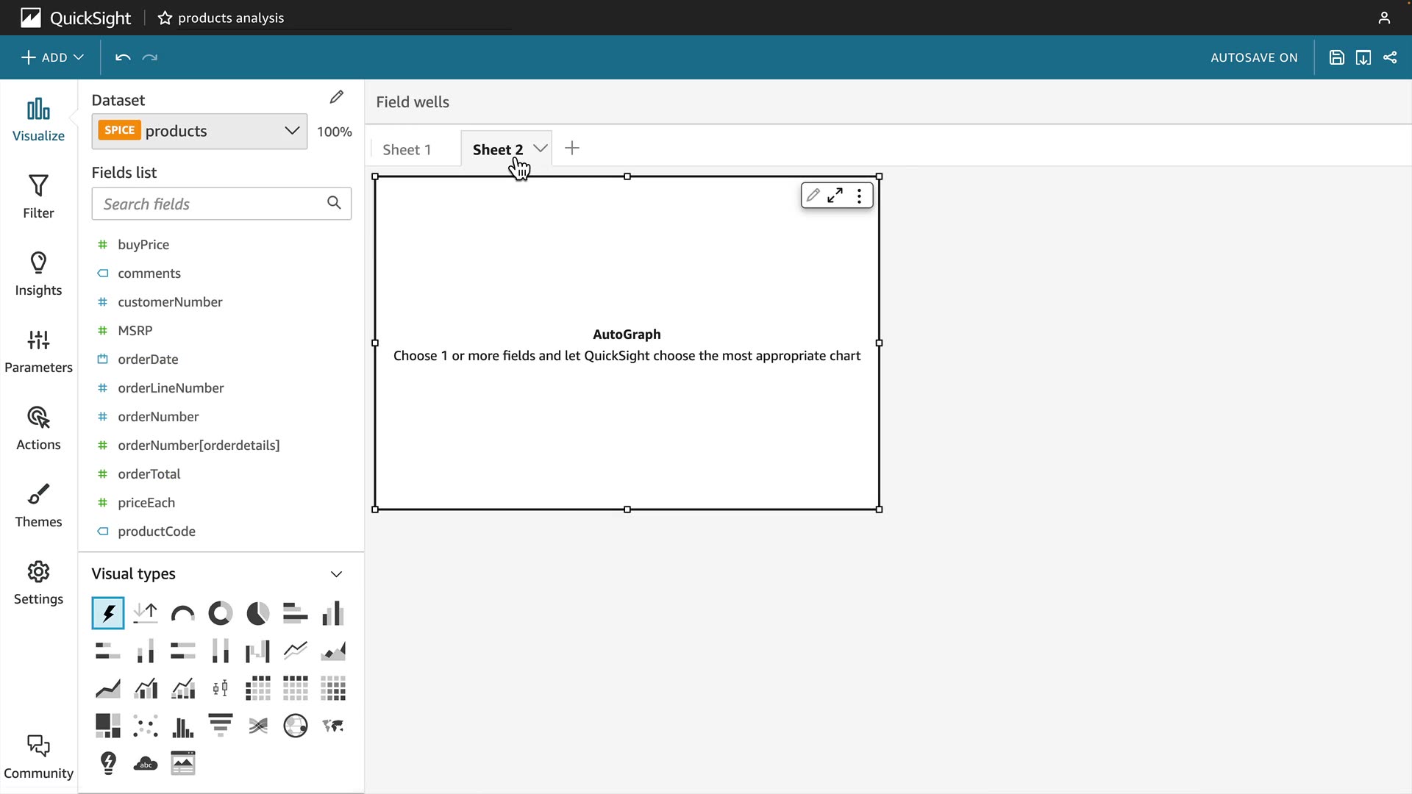This screenshot has width=1412, height=794.
Task: Open the ADD dropdown menu
Action: (x=52, y=57)
